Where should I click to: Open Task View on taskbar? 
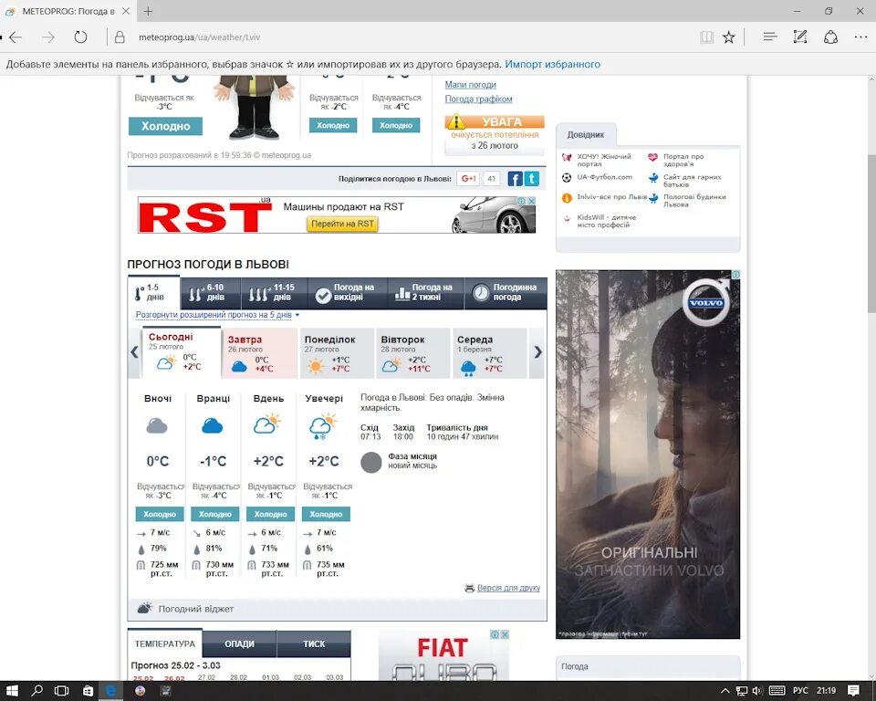point(61,691)
